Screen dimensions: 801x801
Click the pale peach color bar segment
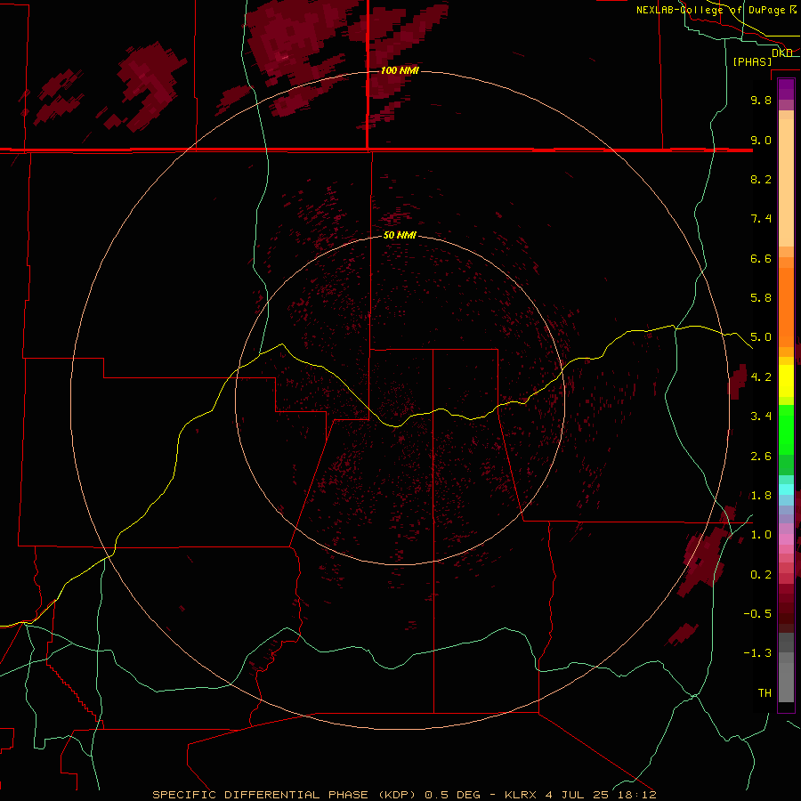click(786, 182)
